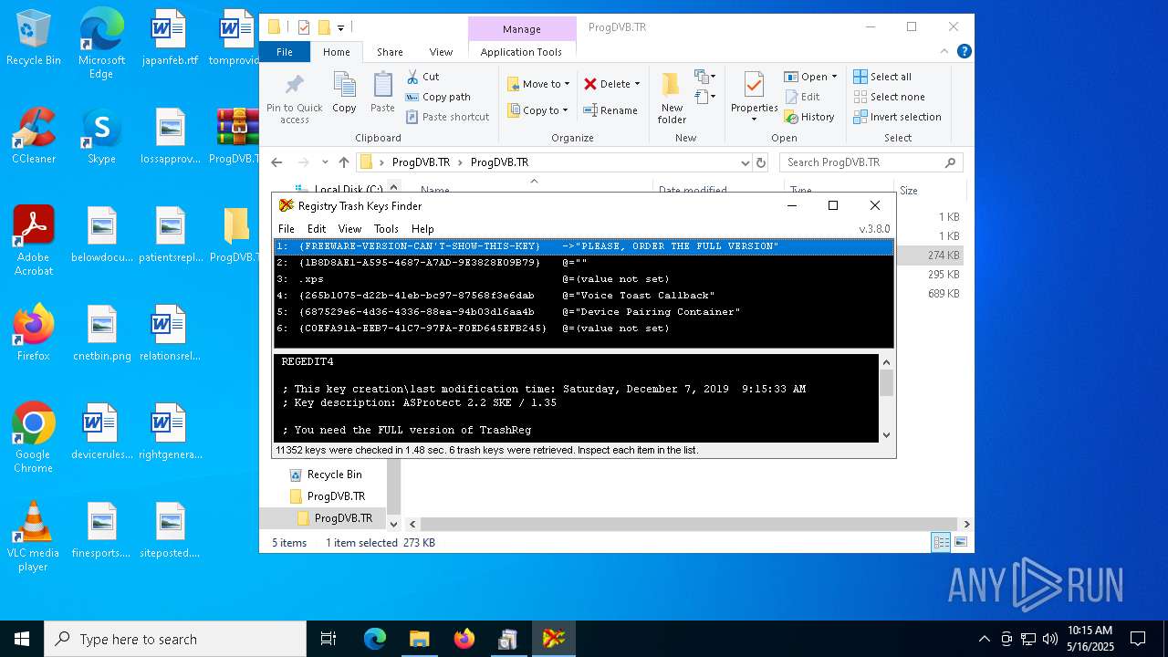Image resolution: width=1168 pixels, height=657 pixels.
Task: Select trash key row 3 .xps
Action: (x=583, y=279)
